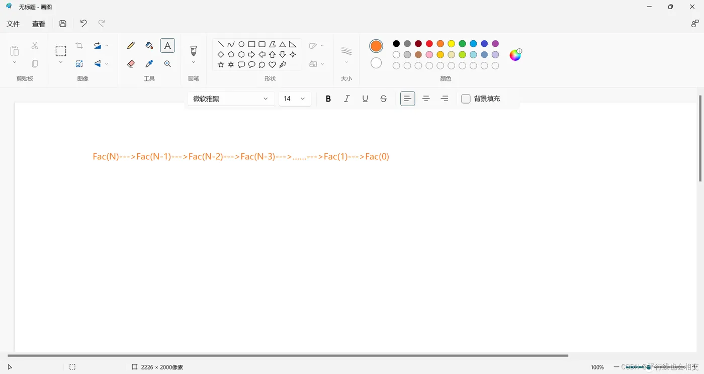Open the font size 14 dropdown
Screen dimensions: 704x374
pyautogui.click(x=295, y=99)
